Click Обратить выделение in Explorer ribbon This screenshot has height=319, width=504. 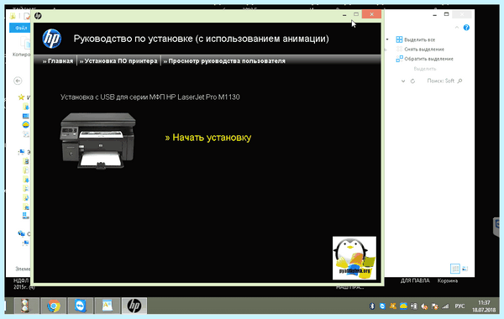coord(424,59)
